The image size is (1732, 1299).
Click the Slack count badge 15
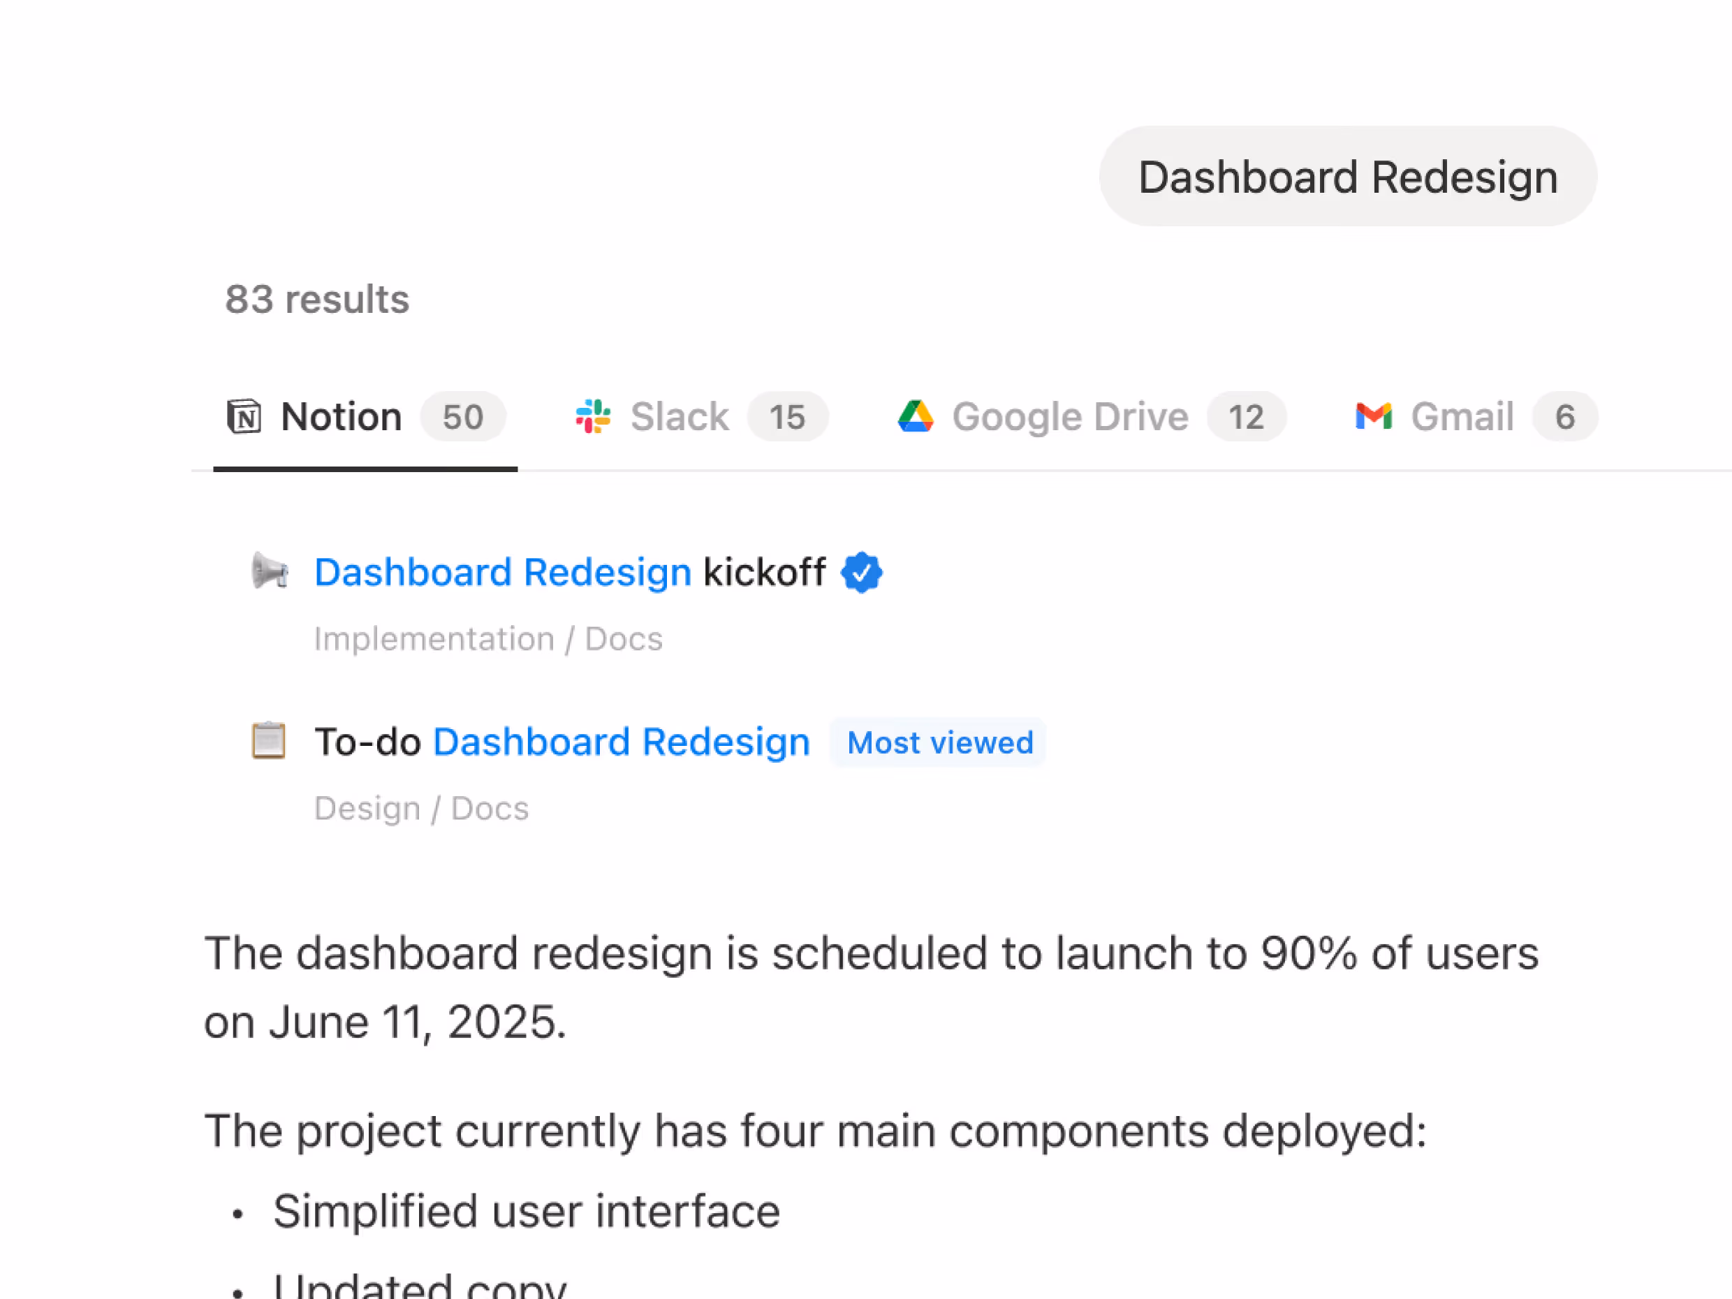[x=786, y=416]
